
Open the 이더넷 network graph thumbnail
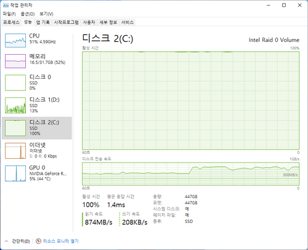click(x=15, y=151)
